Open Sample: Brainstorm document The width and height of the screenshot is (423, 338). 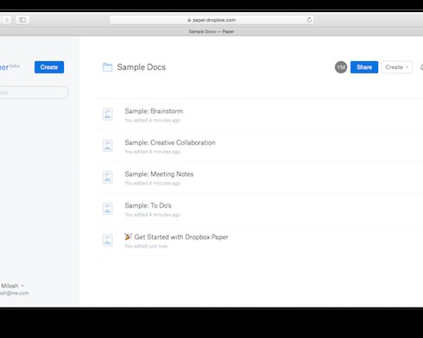coord(154,111)
